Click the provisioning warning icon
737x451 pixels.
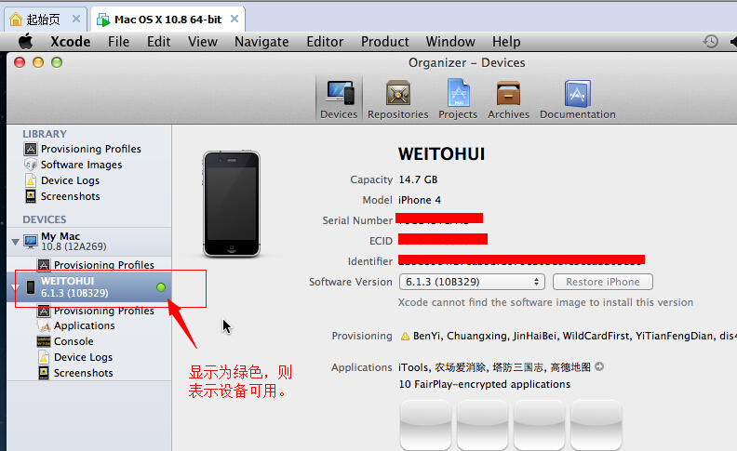click(405, 337)
